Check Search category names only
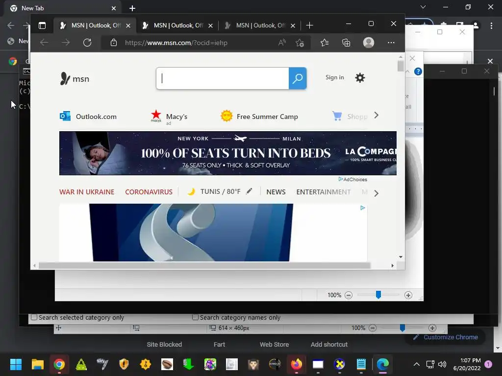Screen dimensions: 502x376 (195, 317)
